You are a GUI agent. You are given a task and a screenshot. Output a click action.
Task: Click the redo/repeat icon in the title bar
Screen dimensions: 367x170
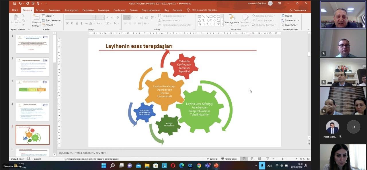point(28,3)
